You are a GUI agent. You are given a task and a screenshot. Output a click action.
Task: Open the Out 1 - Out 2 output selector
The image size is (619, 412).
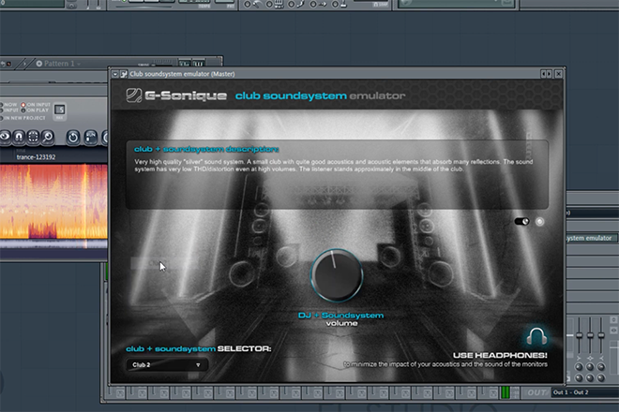pos(585,392)
